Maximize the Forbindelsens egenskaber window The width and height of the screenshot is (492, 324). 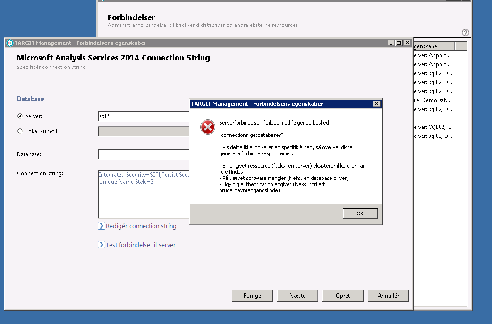pyautogui.click(x=399, y=43)
